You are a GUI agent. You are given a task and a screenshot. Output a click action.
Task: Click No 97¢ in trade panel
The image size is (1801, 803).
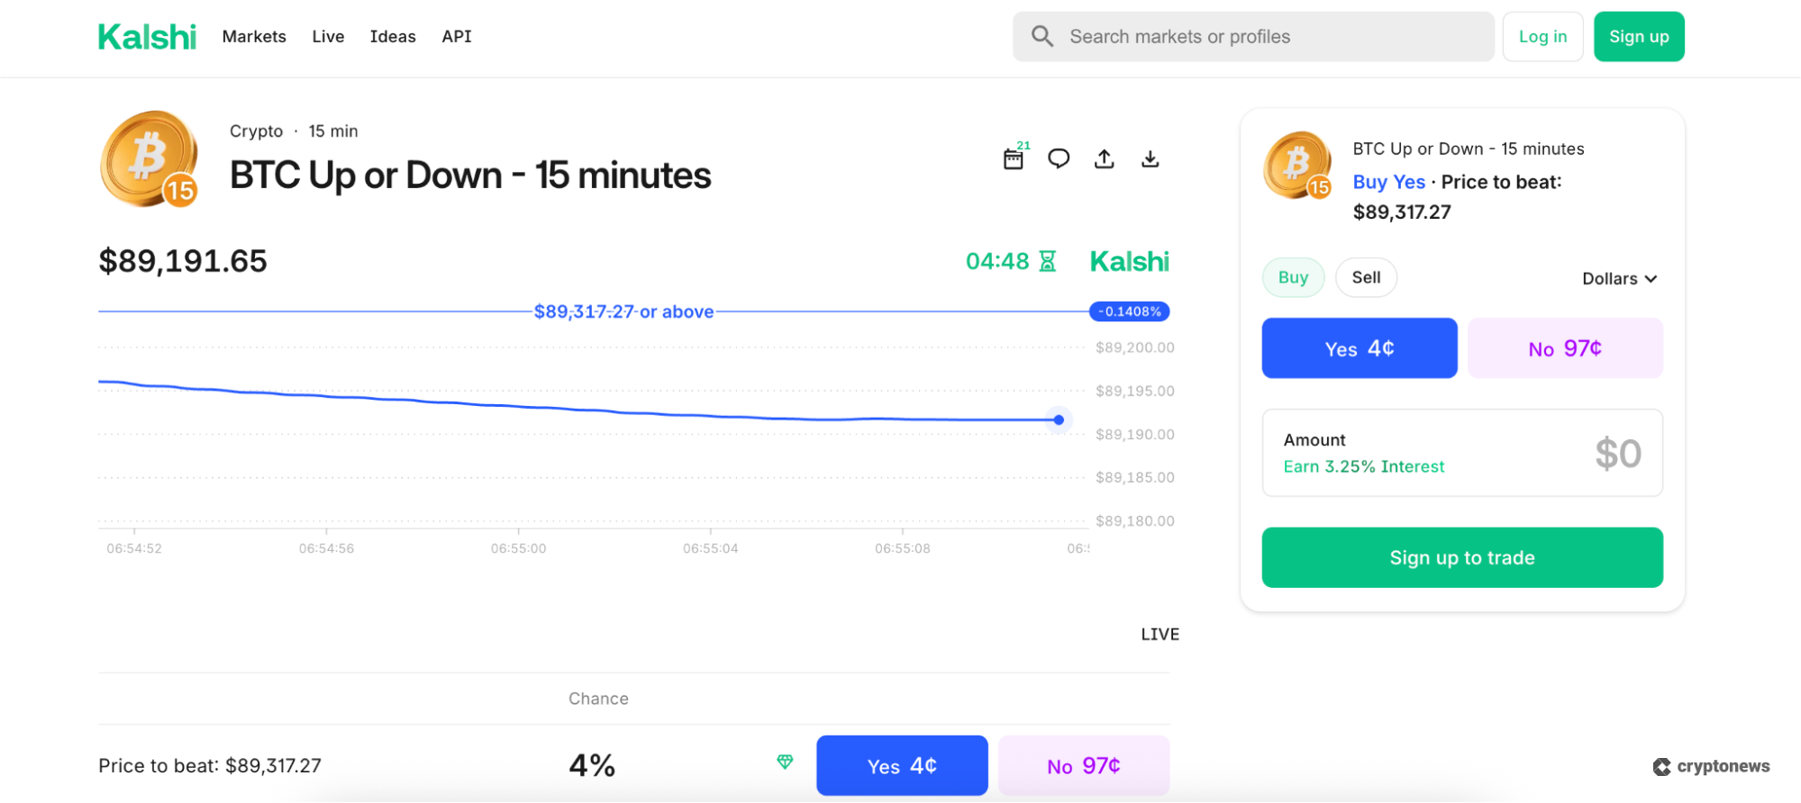[x=1565, y=348]
